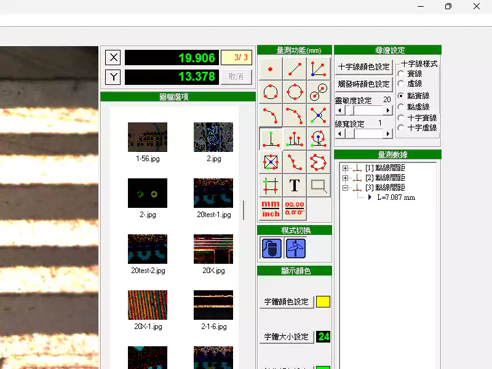Toggle mm/inch unit conversion

pos(271,208)
